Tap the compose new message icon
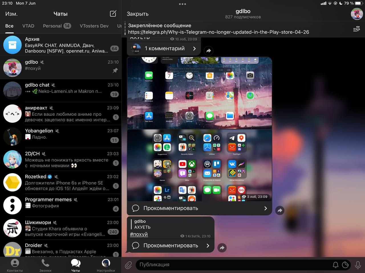 (113, 14)
